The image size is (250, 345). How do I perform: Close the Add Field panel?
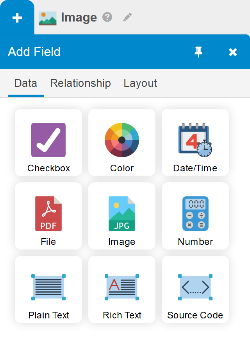click(x=233, y=52)
